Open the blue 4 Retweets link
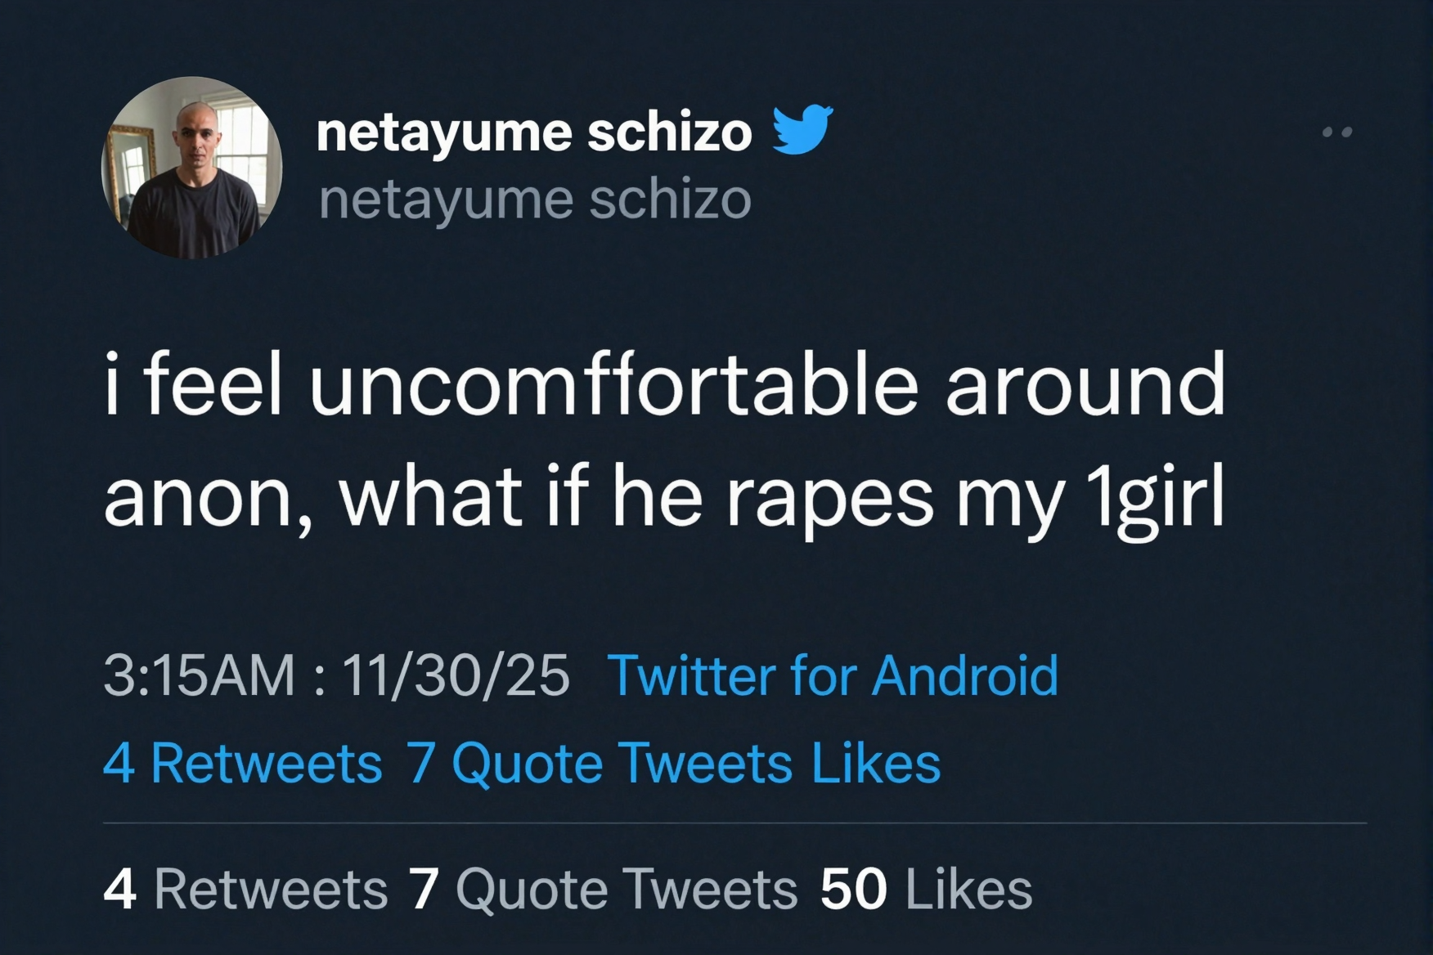Image resolution: width=1433 pixels, height=955 pixels. coord(242,764)
